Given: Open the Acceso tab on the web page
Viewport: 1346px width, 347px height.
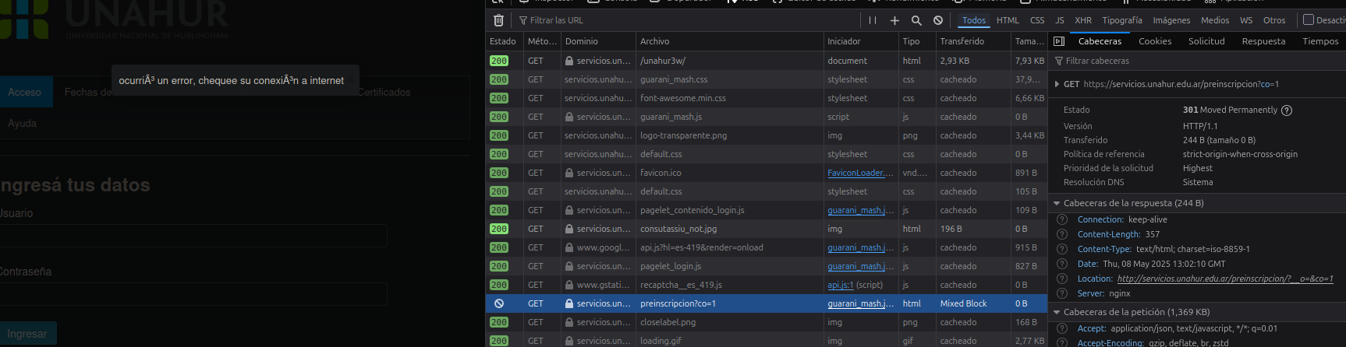Looking at the screenshot, I should coord(25,92).
